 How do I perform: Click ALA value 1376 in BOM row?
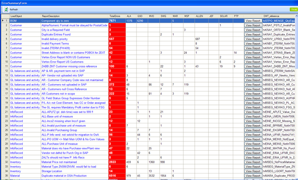tap(131, 21)
